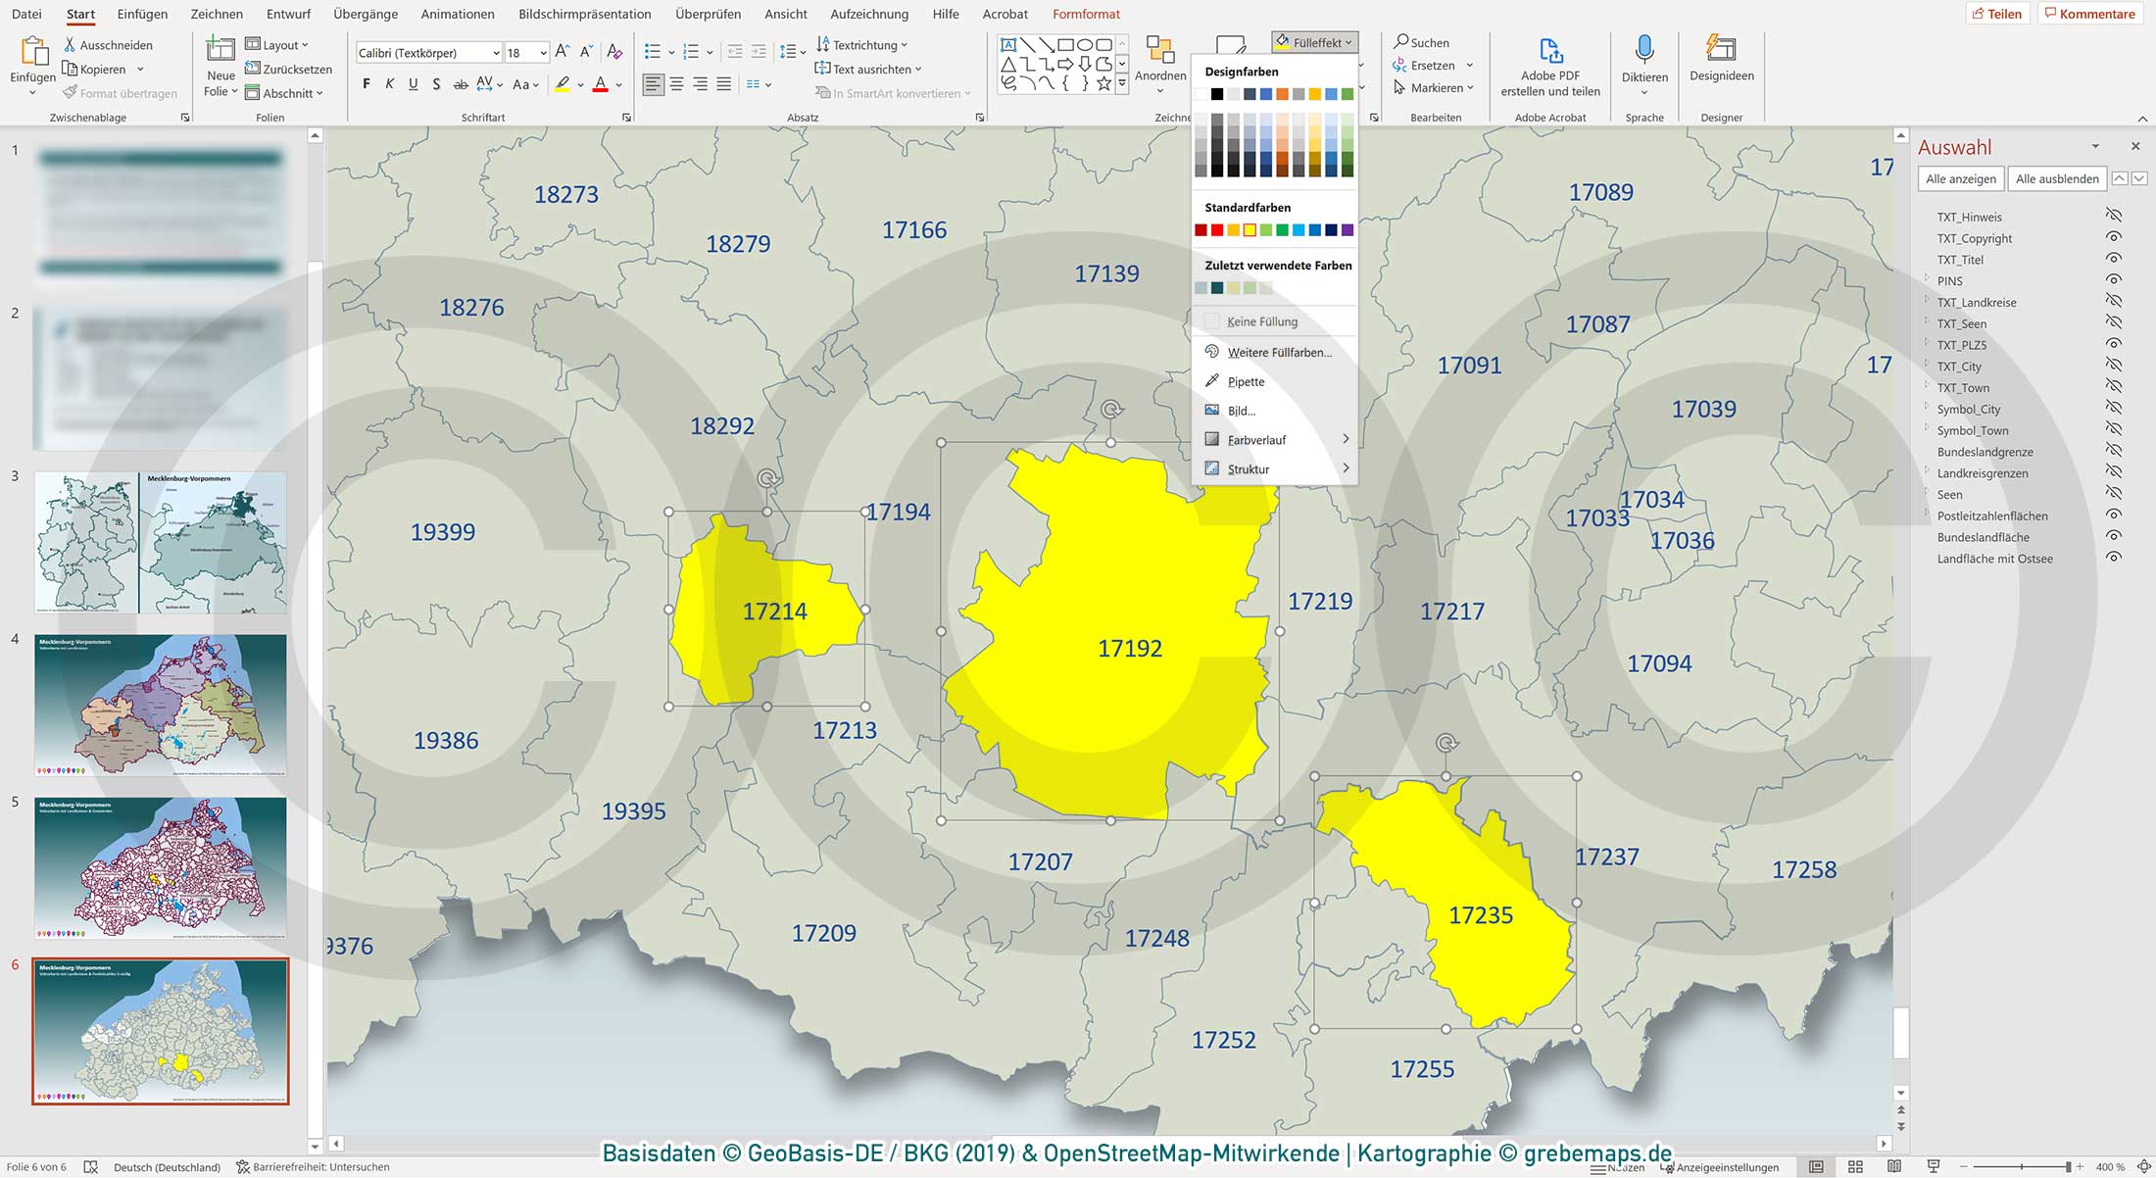Toggle visibility of Bundeslandfläche
2156x1178 pixels.
click(2114, 536)
